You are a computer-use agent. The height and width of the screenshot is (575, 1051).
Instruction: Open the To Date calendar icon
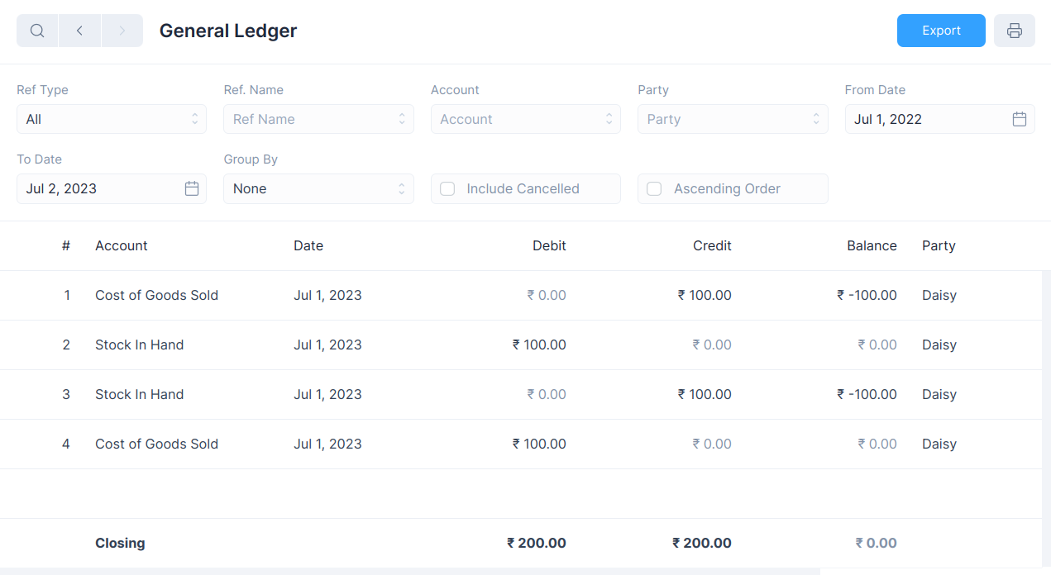(x=192, y=188)
